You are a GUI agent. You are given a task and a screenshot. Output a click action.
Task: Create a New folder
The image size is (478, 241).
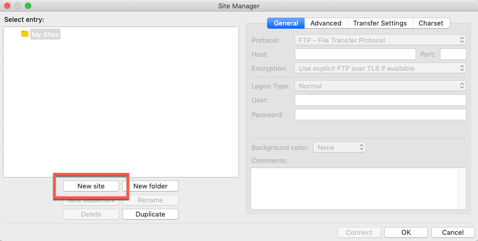[x=150, y=186]
